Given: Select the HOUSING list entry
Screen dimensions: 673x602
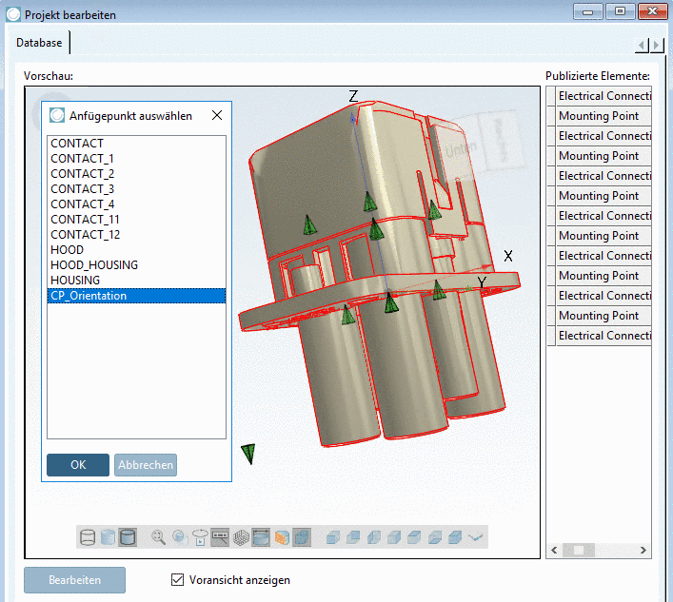Looking at the screenshot, I should pos(136,281).
